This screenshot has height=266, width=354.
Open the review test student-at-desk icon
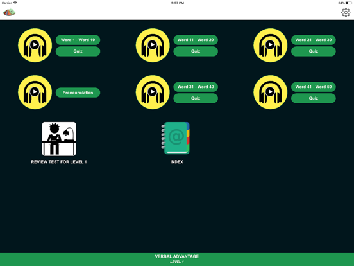(59, 139)
